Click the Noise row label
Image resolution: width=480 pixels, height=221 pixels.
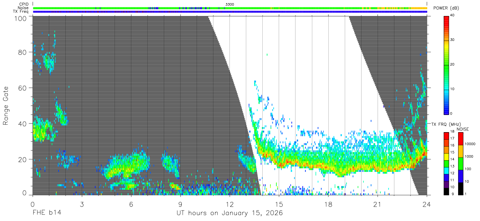pyautogui.click(x=23, y=8)
